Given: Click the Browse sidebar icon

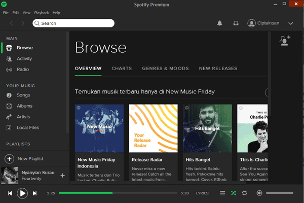Looking at the screenshot, I should pyautogui.click(x=9, y=48).
